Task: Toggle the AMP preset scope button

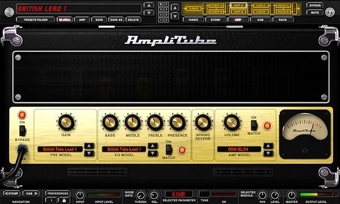Action: [82, 20]
